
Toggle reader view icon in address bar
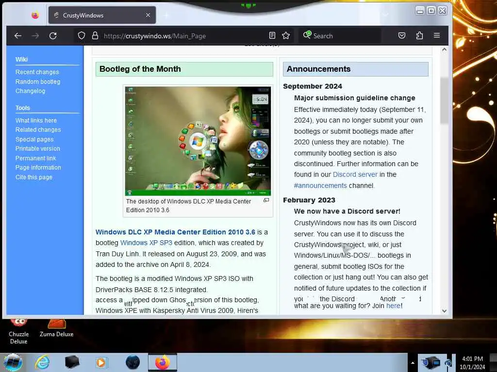coord(272,35)
